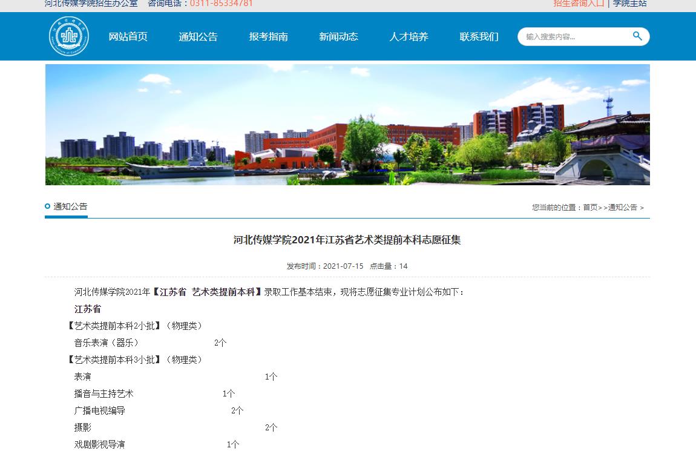Click the bold 江苏省 heading
Screen dimensions: 696x454
[87, 309]
